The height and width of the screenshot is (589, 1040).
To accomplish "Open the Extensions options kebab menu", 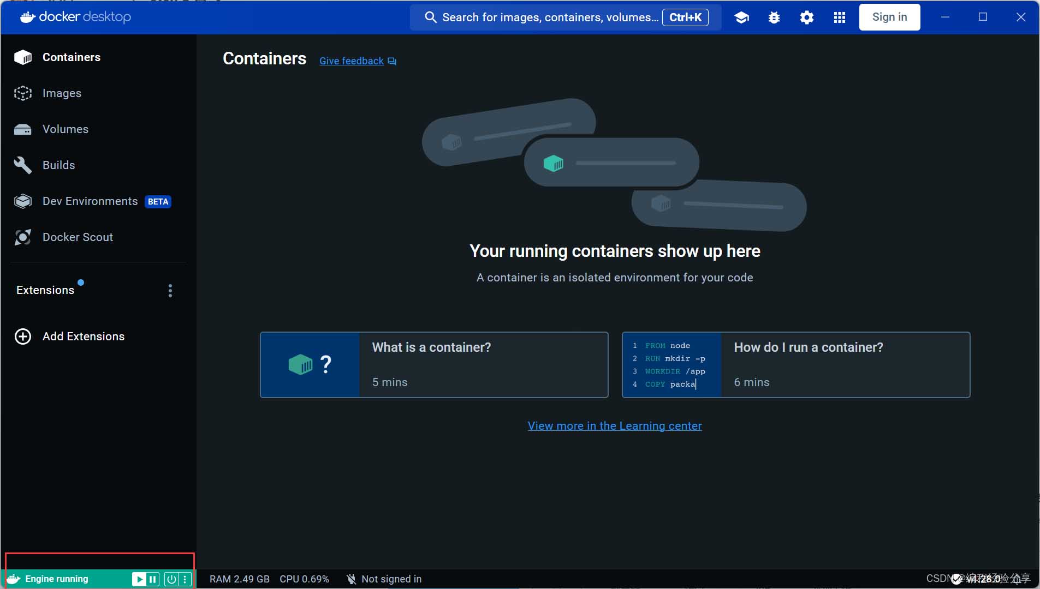I will [170, 290].
